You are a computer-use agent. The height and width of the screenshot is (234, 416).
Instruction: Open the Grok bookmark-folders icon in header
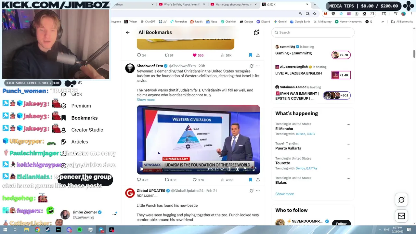click(256, 32)
